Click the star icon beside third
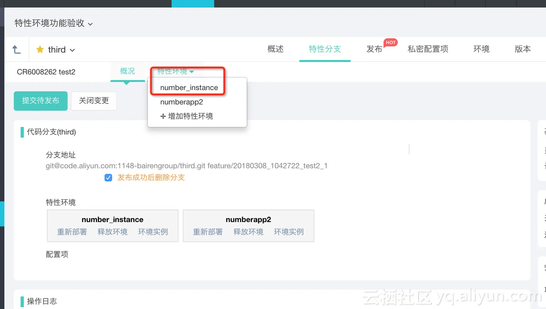This screenshot has width=546, height=309. [x=40, y=49]
